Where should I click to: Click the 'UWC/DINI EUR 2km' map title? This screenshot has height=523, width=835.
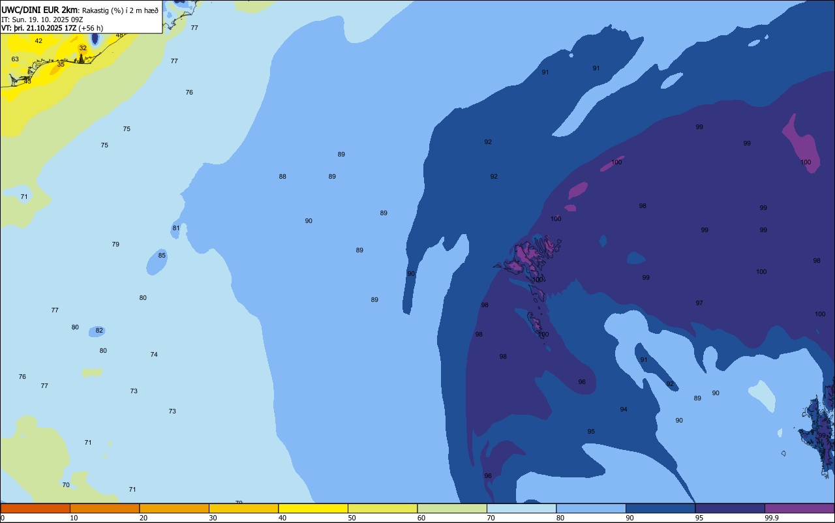(40, 10)
